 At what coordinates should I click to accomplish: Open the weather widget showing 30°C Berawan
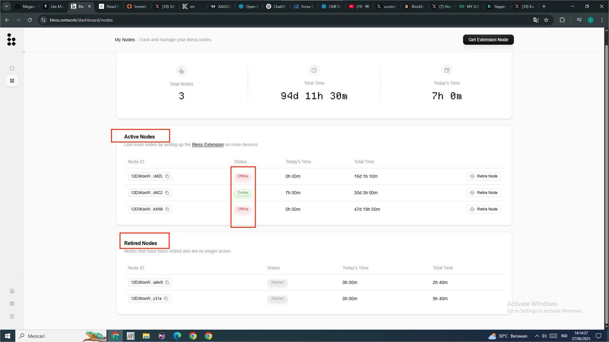[x=507, y=336]
